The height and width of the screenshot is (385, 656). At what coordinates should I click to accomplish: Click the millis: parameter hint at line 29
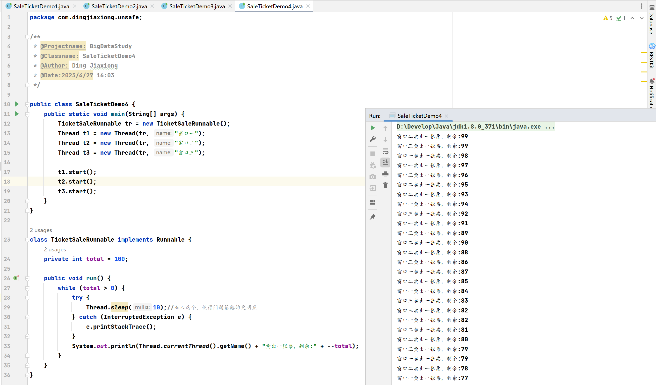[x=142, y=307]
